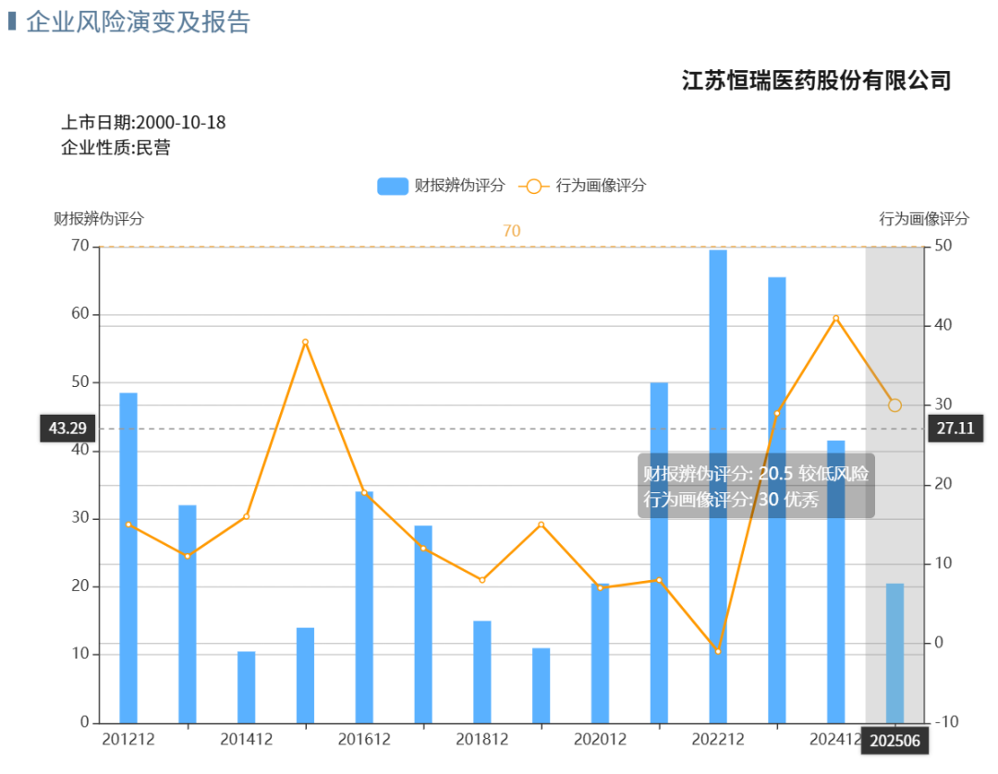This screenshot has width=998, height=774.
Task: Click the bar above 201812 label
Action: (482, 671)
